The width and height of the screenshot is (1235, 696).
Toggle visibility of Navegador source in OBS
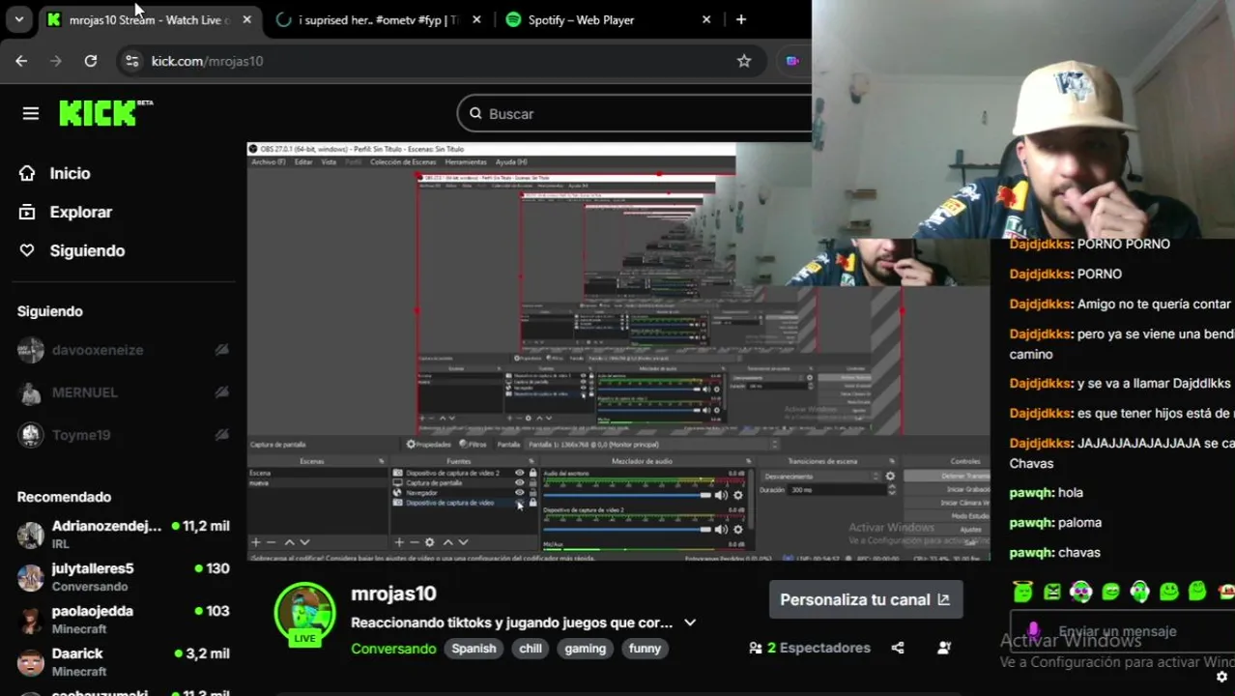tap(520, 493)
